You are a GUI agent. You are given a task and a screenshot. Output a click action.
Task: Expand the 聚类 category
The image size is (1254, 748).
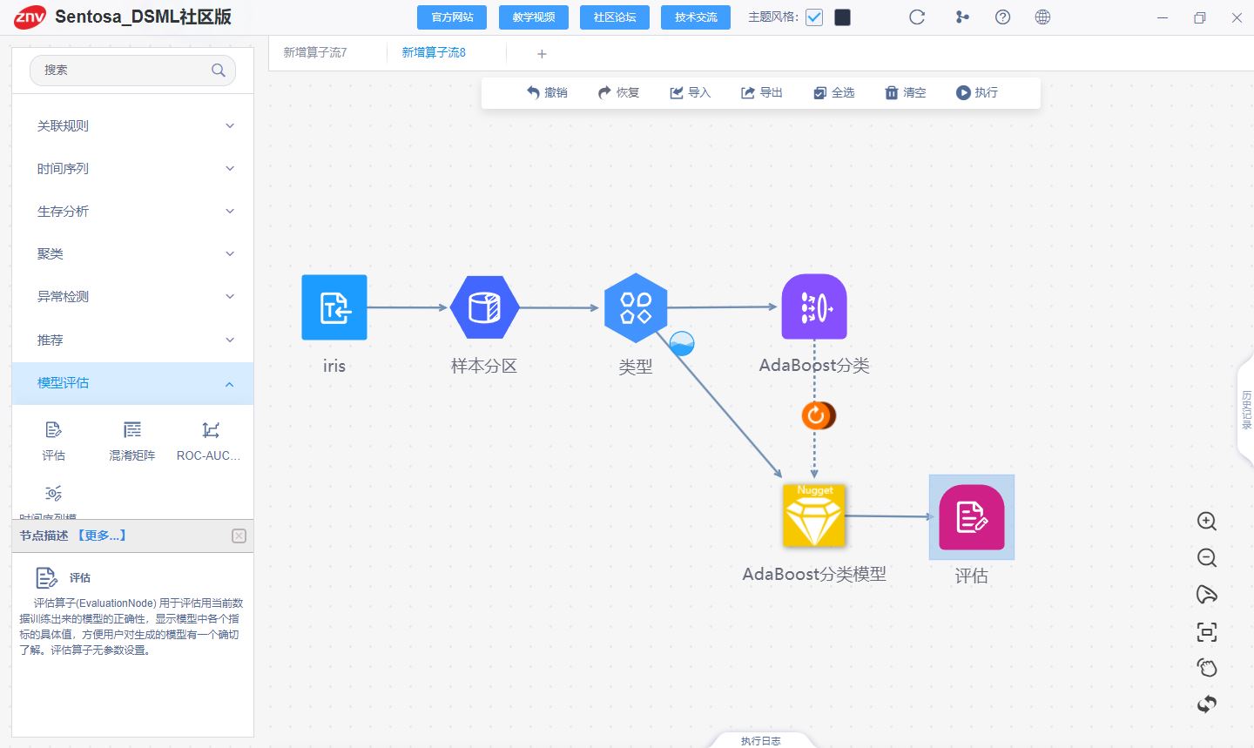pos(132,253)
